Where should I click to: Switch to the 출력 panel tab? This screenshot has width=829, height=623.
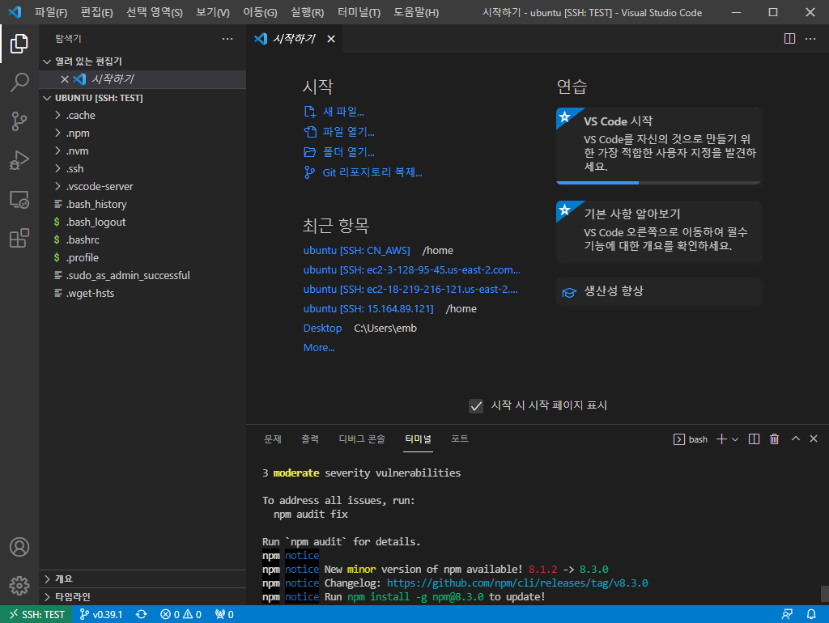310,439
